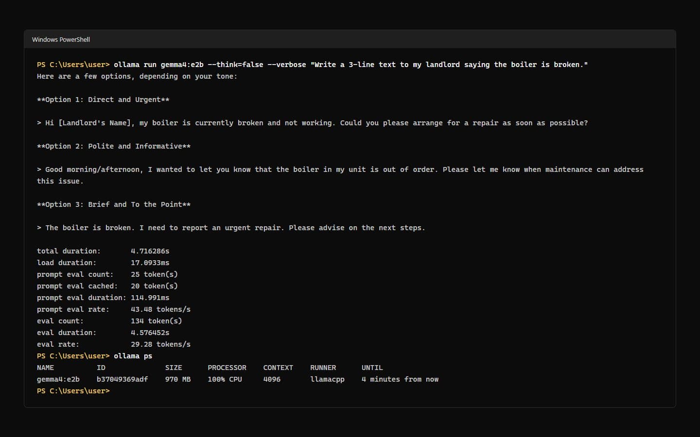Click the prompt eval count value 25 token(s)
The width and height of the screenshot is (700, 437).
[154, 274]
